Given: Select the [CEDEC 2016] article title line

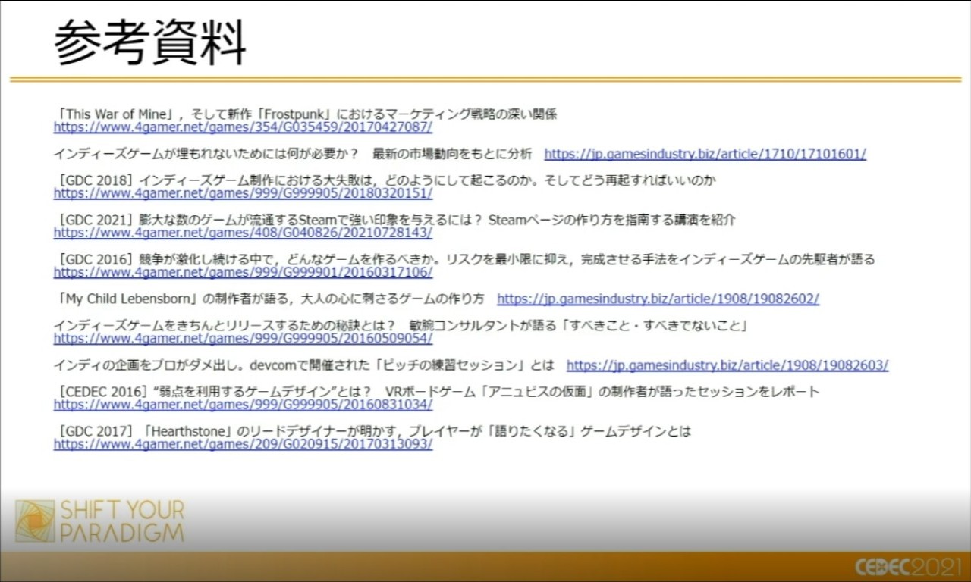Looking at the screenshot, I should point(437,392).
